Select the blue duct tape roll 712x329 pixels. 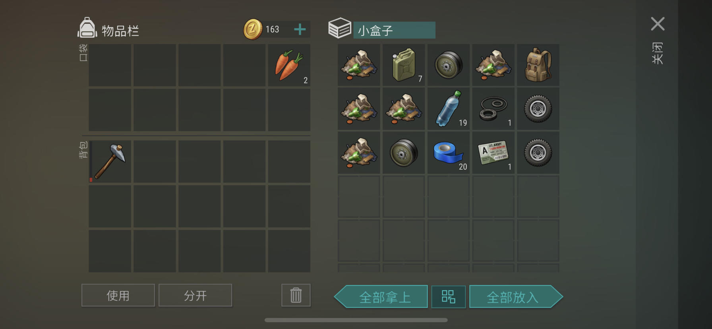pos(449,153)
